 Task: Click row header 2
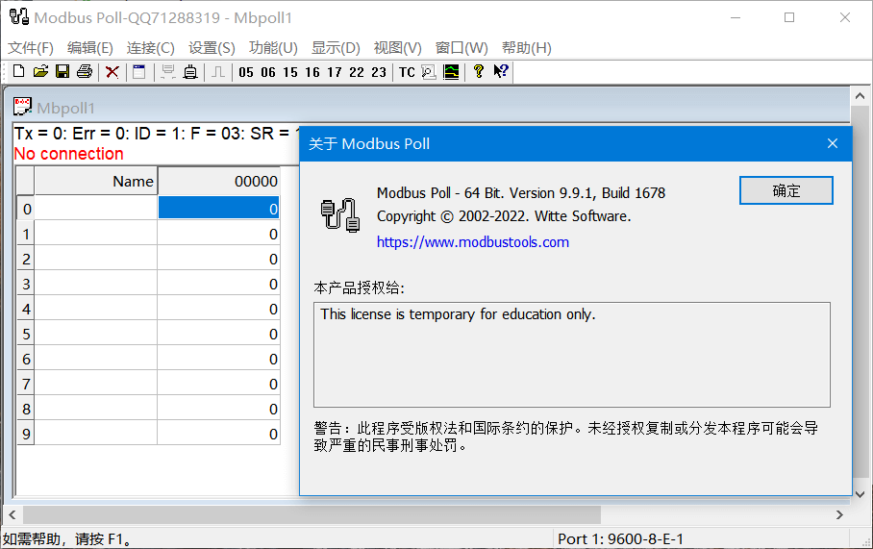coord(26,259)
